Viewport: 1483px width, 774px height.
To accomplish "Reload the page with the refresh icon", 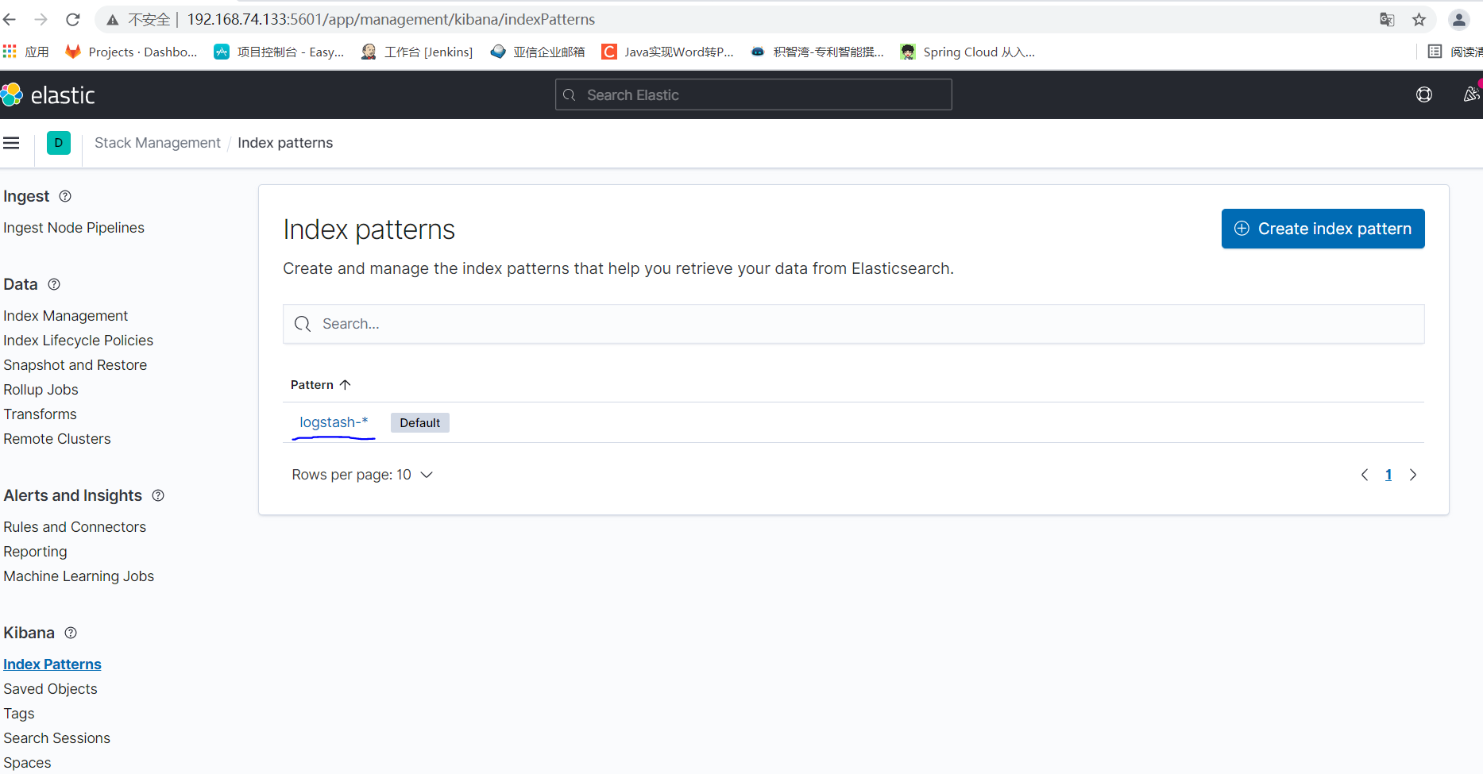I will tap(73, 20).
